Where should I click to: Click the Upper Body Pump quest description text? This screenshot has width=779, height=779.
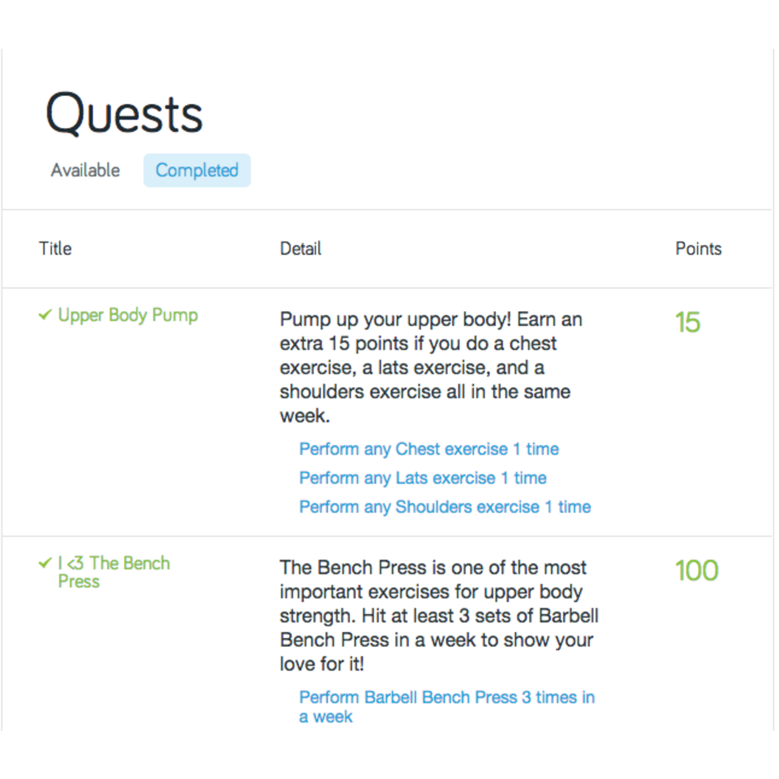[430, 367]
